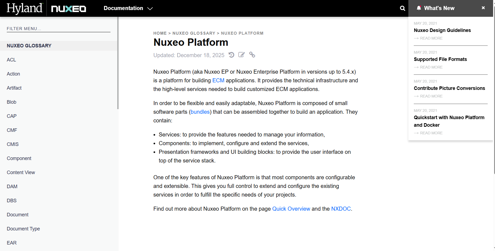This screenshot has height=251, width=495.
Task: Click the Nuxeo logo
Action: [x=68, y=8]
